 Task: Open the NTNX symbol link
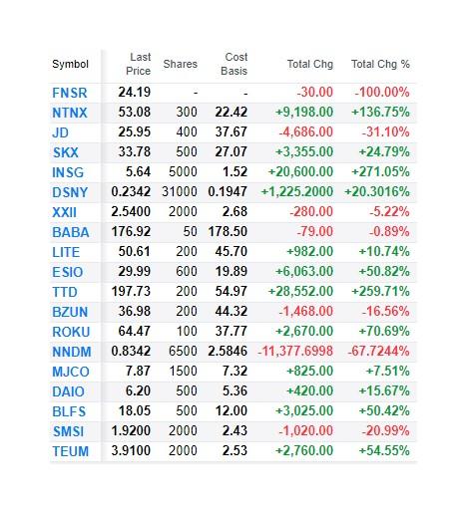coord(70,113)
